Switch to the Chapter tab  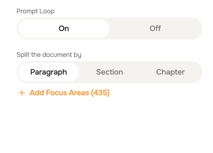pos(170,72)
